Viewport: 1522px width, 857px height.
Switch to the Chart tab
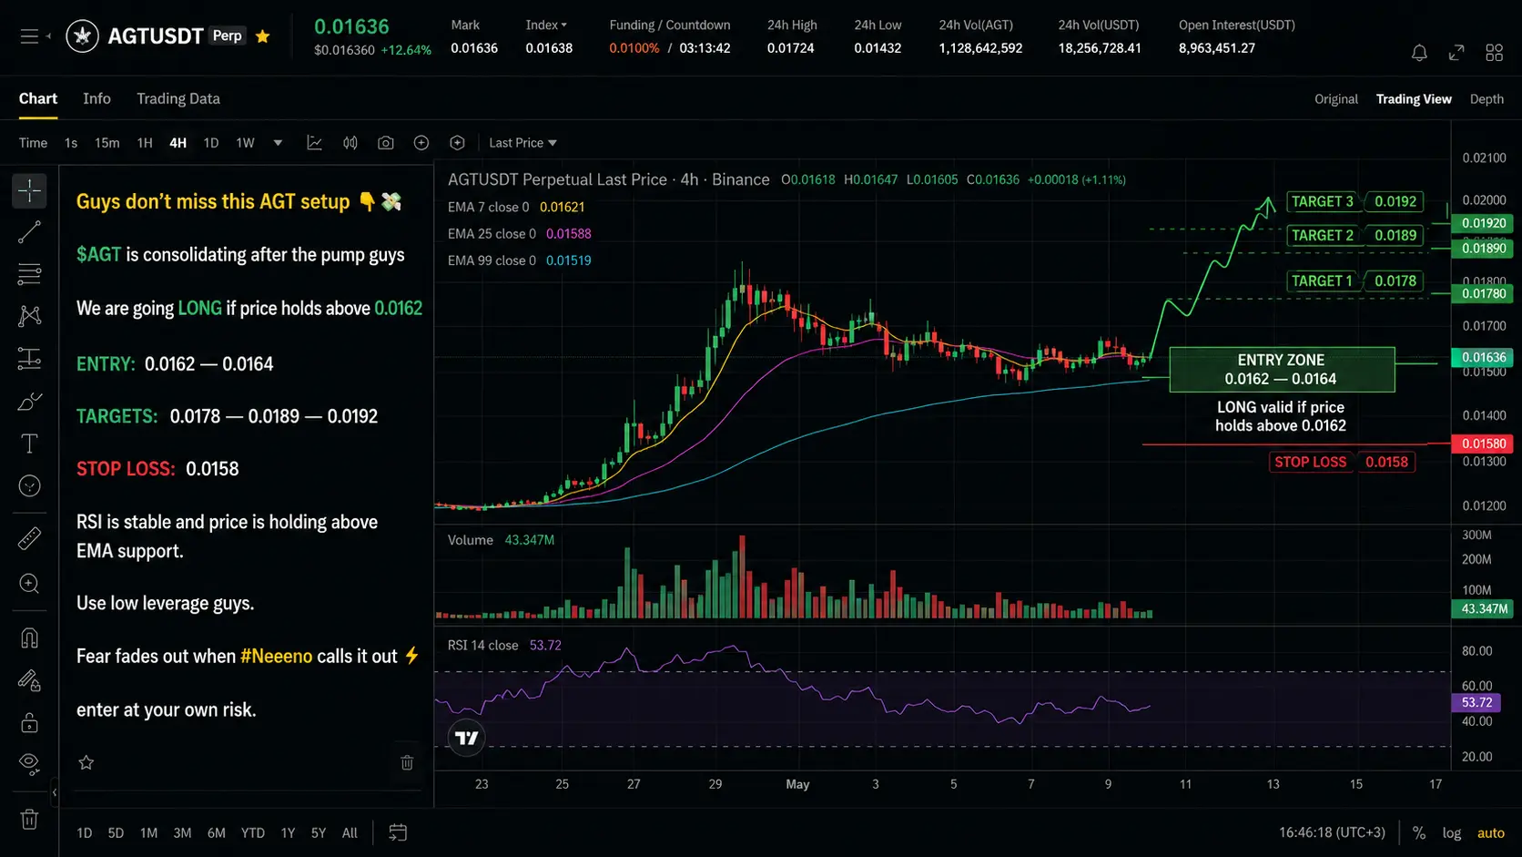(38, 98)
